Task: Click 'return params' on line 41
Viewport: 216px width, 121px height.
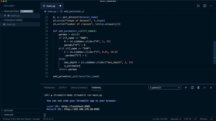Action: tap(68, 69)
